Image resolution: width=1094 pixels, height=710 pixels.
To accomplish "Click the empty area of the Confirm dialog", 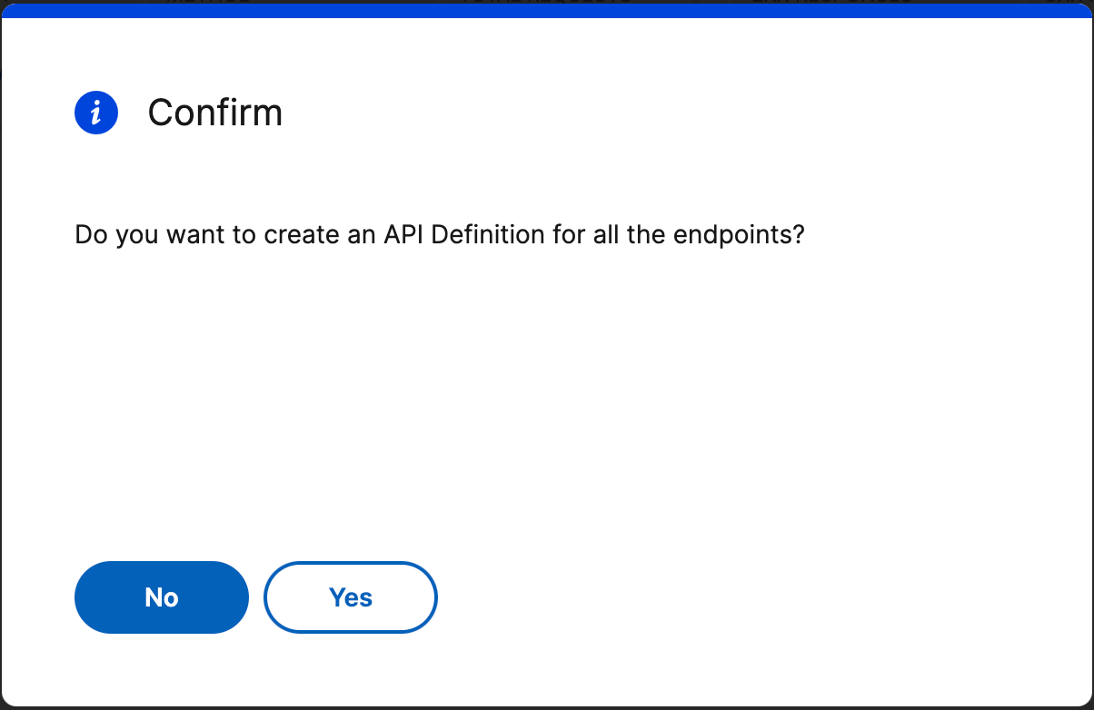I will click(545, 409).
